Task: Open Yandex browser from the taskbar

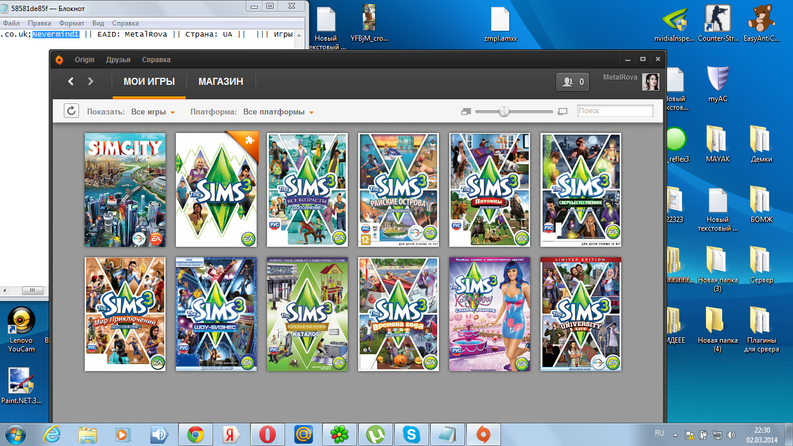Action: pos(231,434)
